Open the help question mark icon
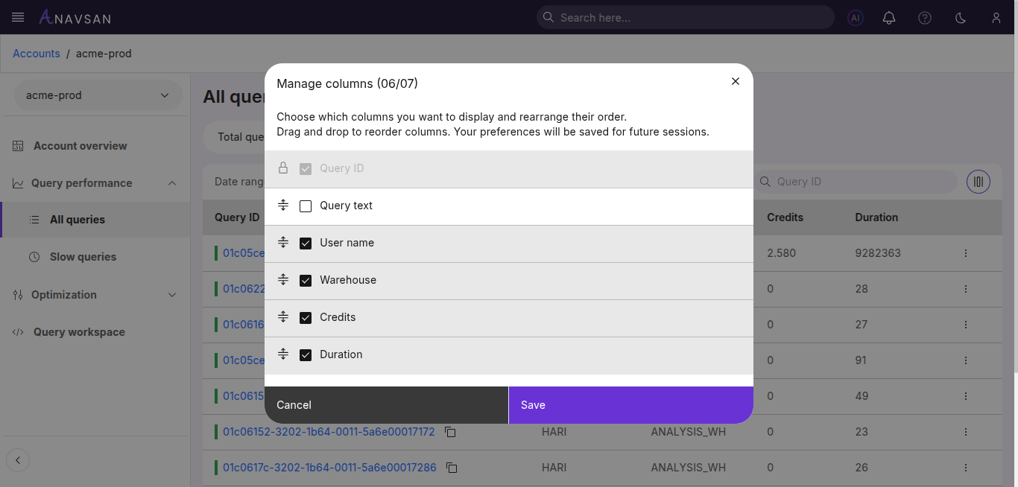Viewport: 1018px width, 487px height. (x=925, y=18)
